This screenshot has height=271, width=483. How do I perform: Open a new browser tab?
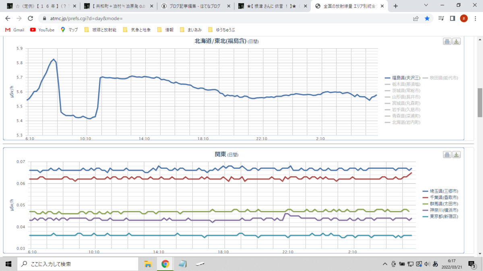tap(396, 6)
